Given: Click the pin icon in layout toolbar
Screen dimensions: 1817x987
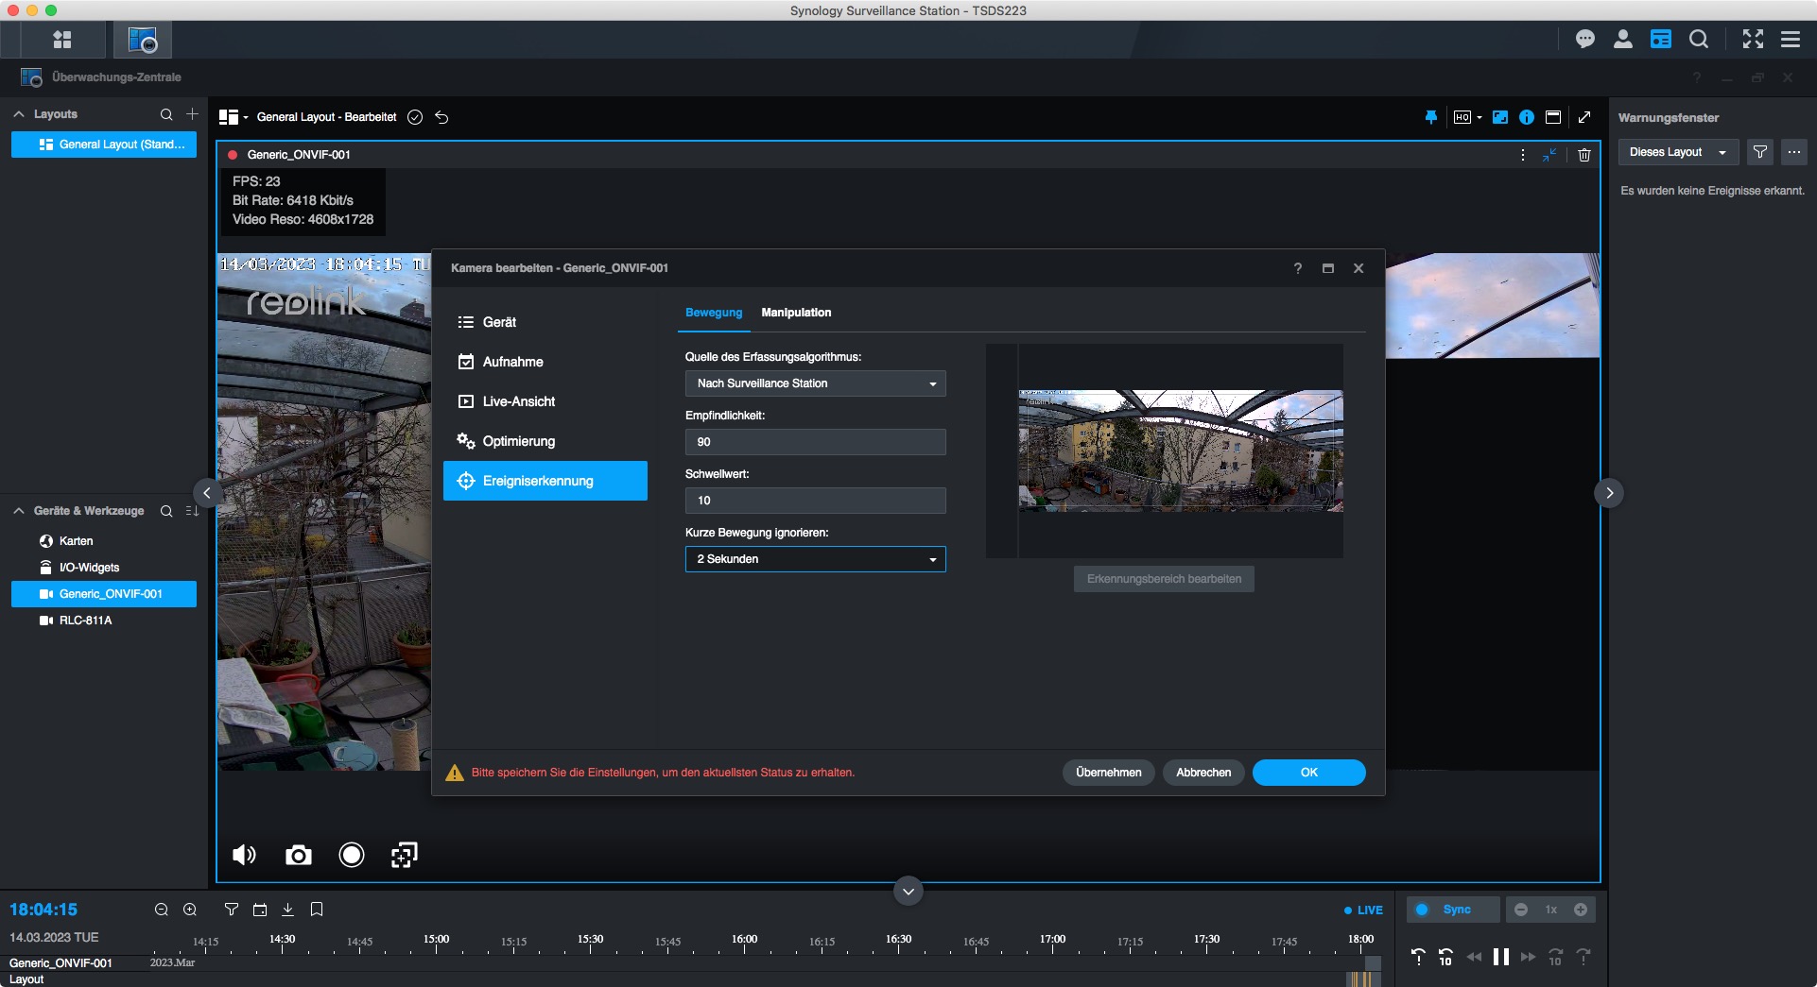Looking at the screenshot, I should pyautogui.click(x=1430, y=117).
